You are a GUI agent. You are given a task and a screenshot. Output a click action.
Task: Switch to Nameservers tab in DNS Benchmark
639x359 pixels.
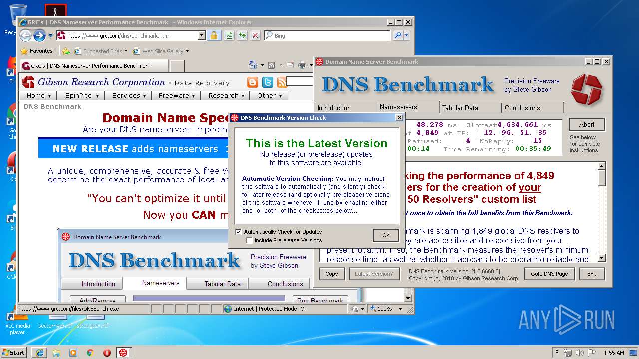(408, 107)
